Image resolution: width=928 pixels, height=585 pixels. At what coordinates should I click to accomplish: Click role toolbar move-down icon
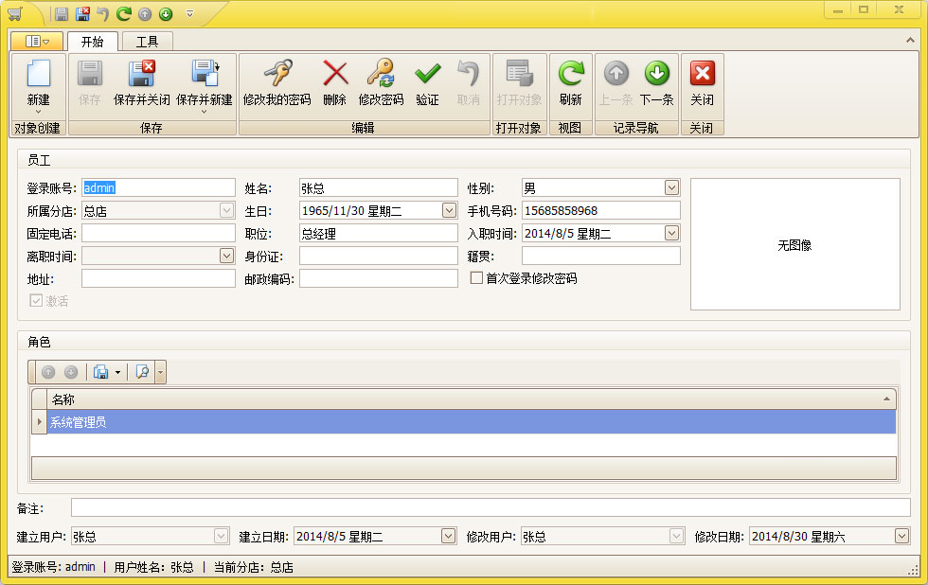coord(71,372)
